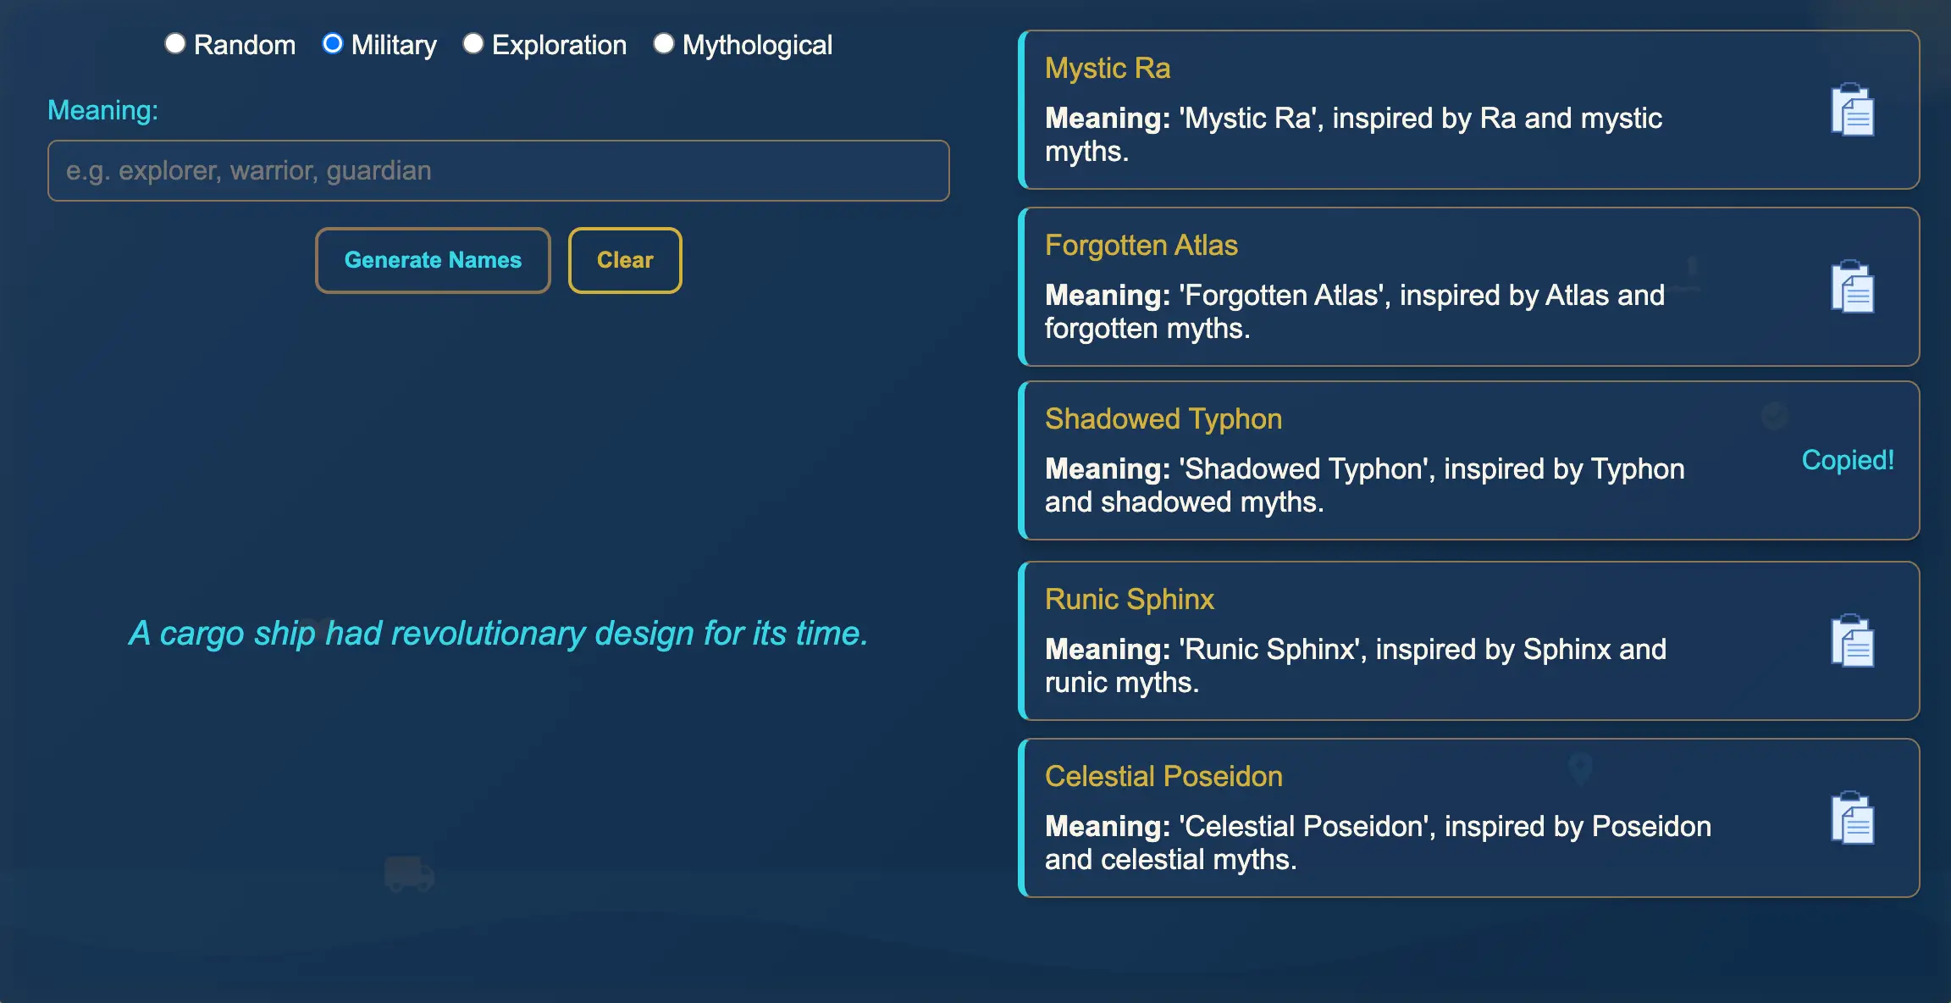Copy the Mystic Ra name
1951x1003 pixels.
[x=1852, y=110]
